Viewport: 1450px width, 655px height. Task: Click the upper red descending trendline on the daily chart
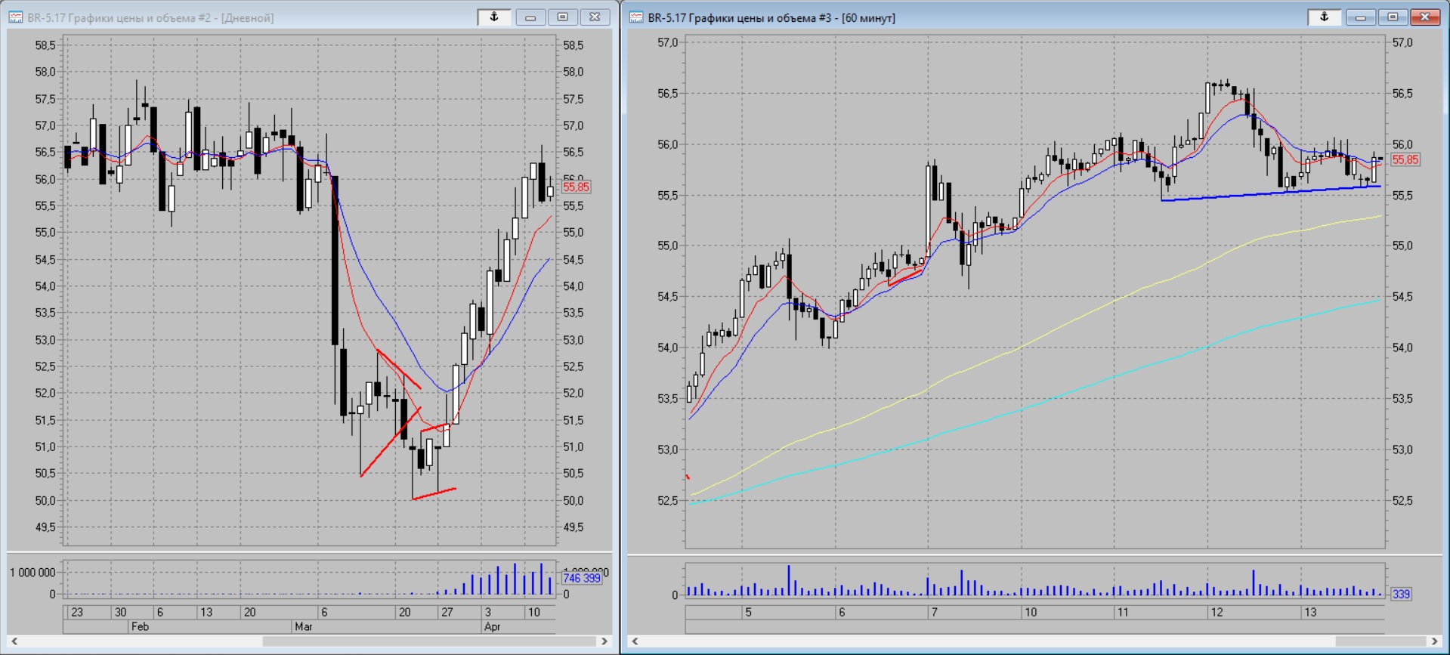[x=399, y=370]
